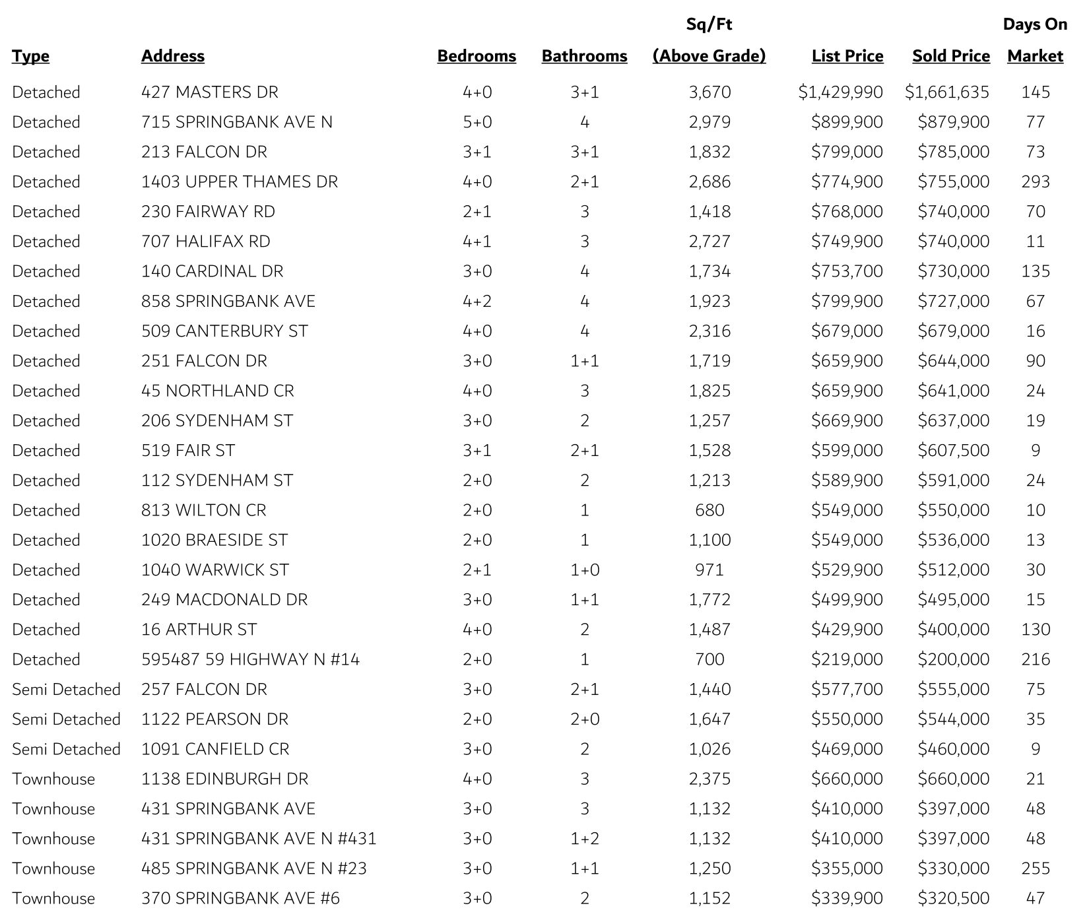The image size is (1089, 918).
Task: Click the $1,661,635 sold price cell
Action: (x=946, y=92)
